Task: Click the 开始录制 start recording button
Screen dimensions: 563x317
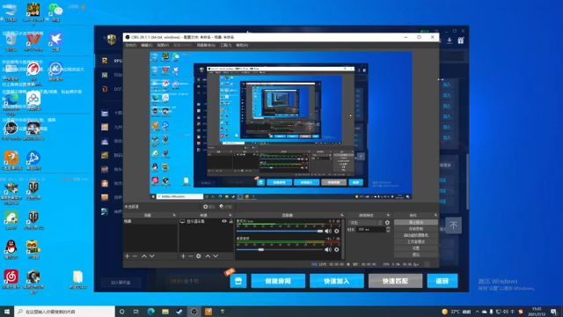Action: click(416, 229)
